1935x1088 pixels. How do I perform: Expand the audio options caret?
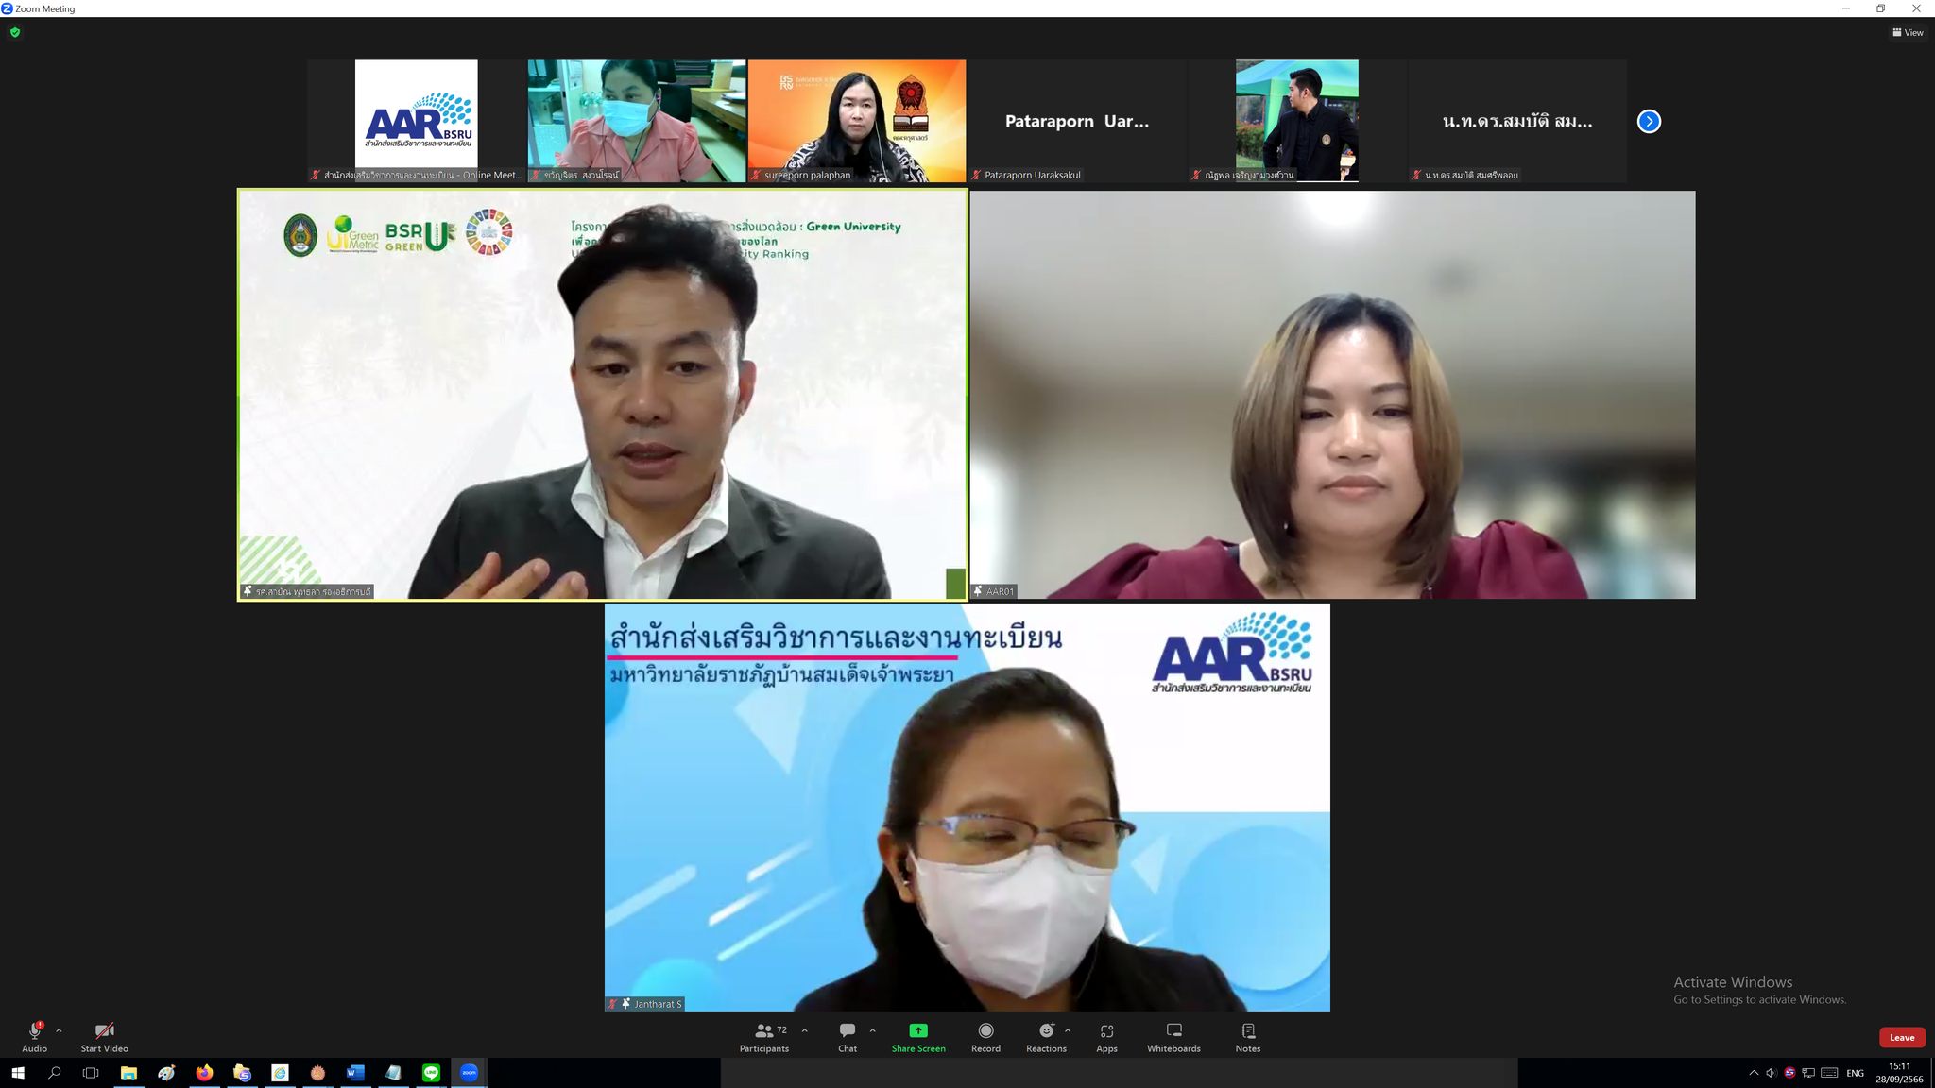pos(59,1030)
